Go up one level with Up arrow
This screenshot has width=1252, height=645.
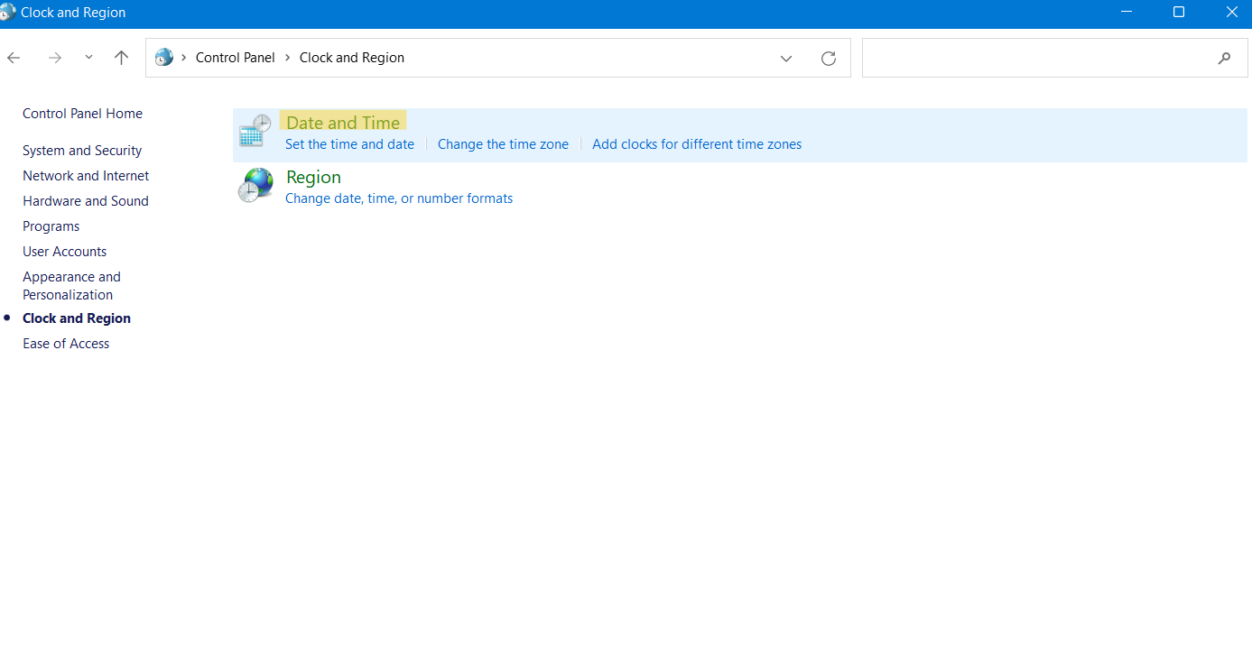(121, 58)
